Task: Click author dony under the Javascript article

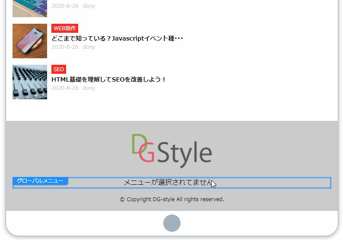Action: [x=89, y=47]
